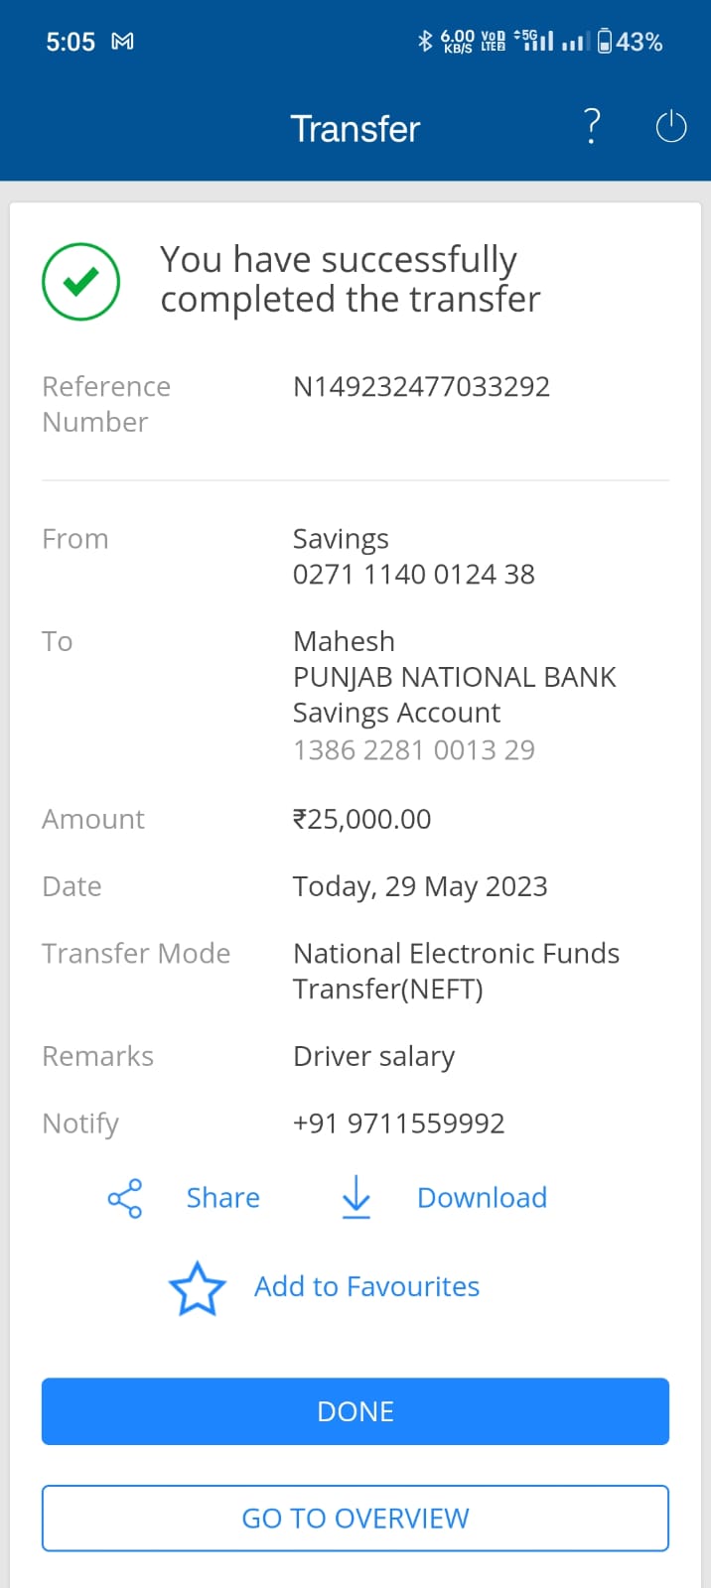
Task: Tap the notify phone number +91 9711559992
Action: [x=398, y=1124]
